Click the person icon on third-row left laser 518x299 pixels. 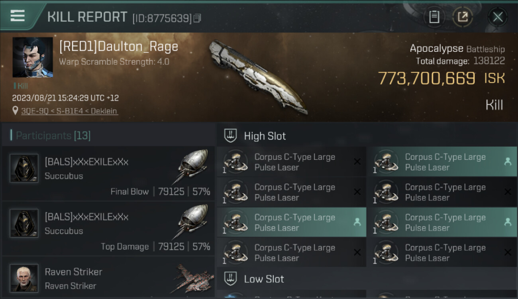357,222
